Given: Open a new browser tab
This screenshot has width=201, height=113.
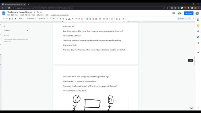Looking at the screenshot, I should (28, 4).
